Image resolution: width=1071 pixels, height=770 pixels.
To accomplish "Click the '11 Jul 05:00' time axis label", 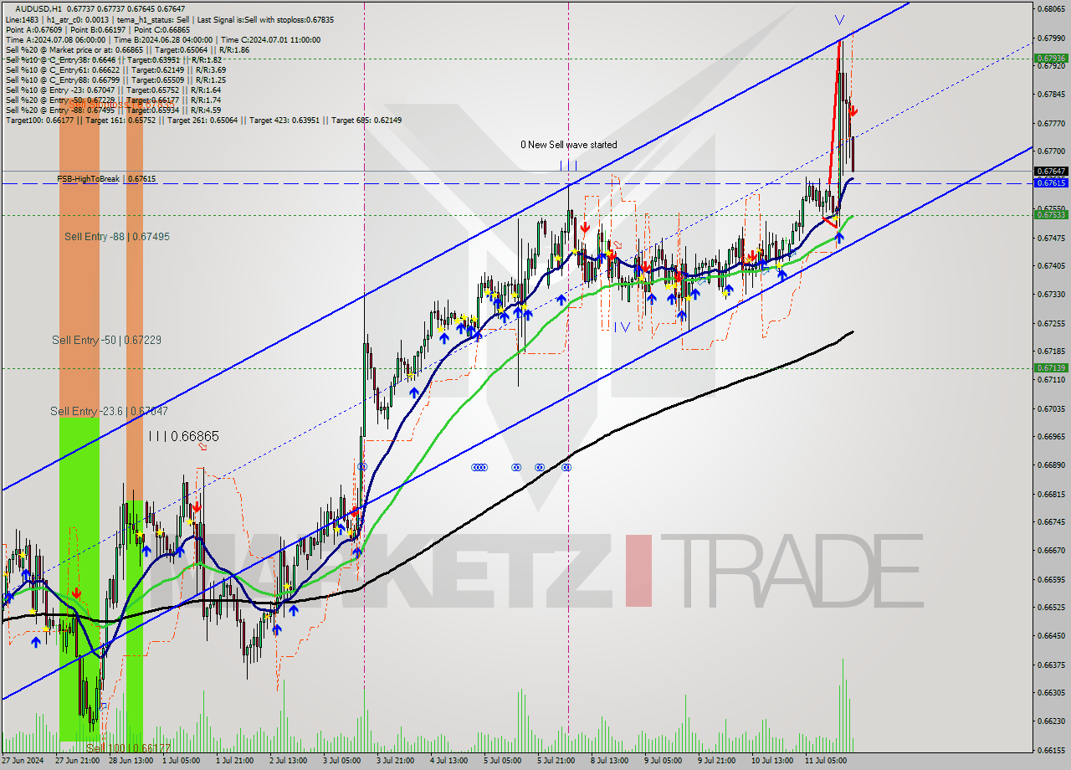I will click(827, 761).
